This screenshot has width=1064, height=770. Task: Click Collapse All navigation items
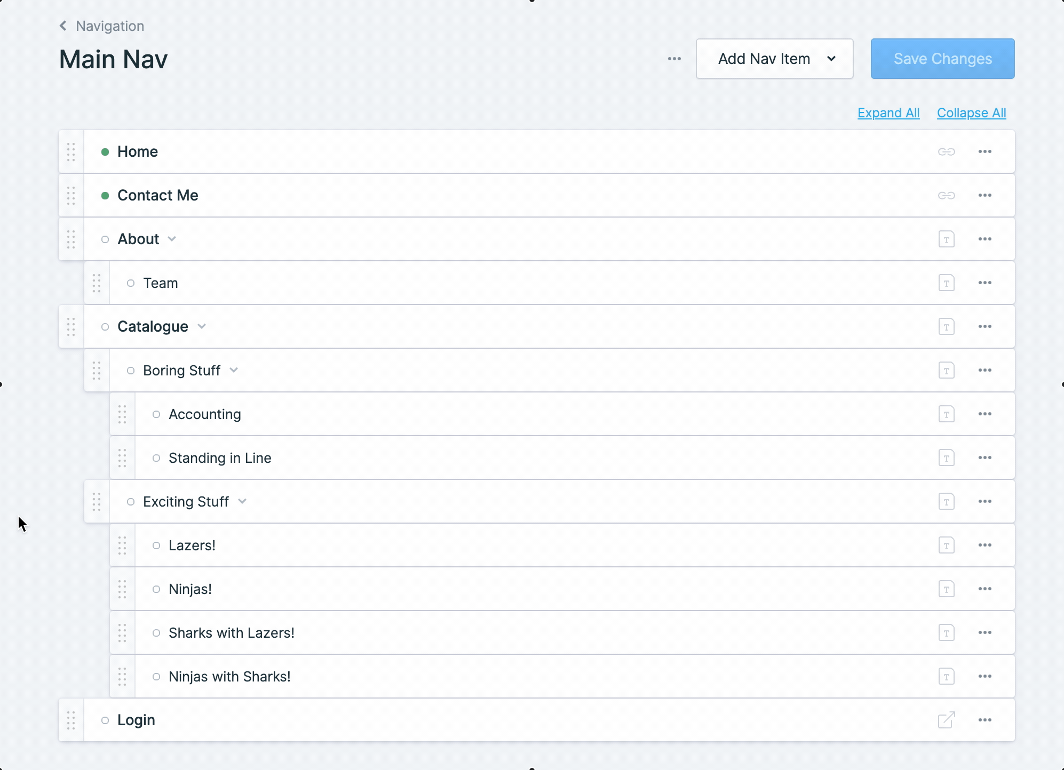(x=972, y=112)
